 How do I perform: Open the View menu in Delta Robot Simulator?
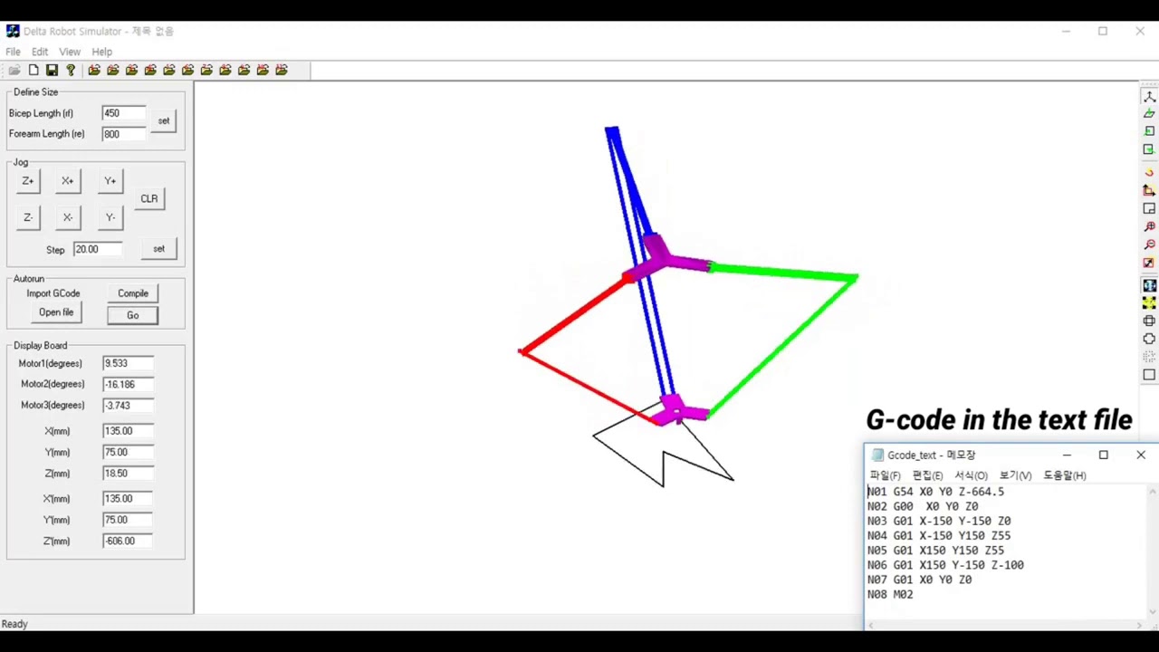[x=70, y=52]
